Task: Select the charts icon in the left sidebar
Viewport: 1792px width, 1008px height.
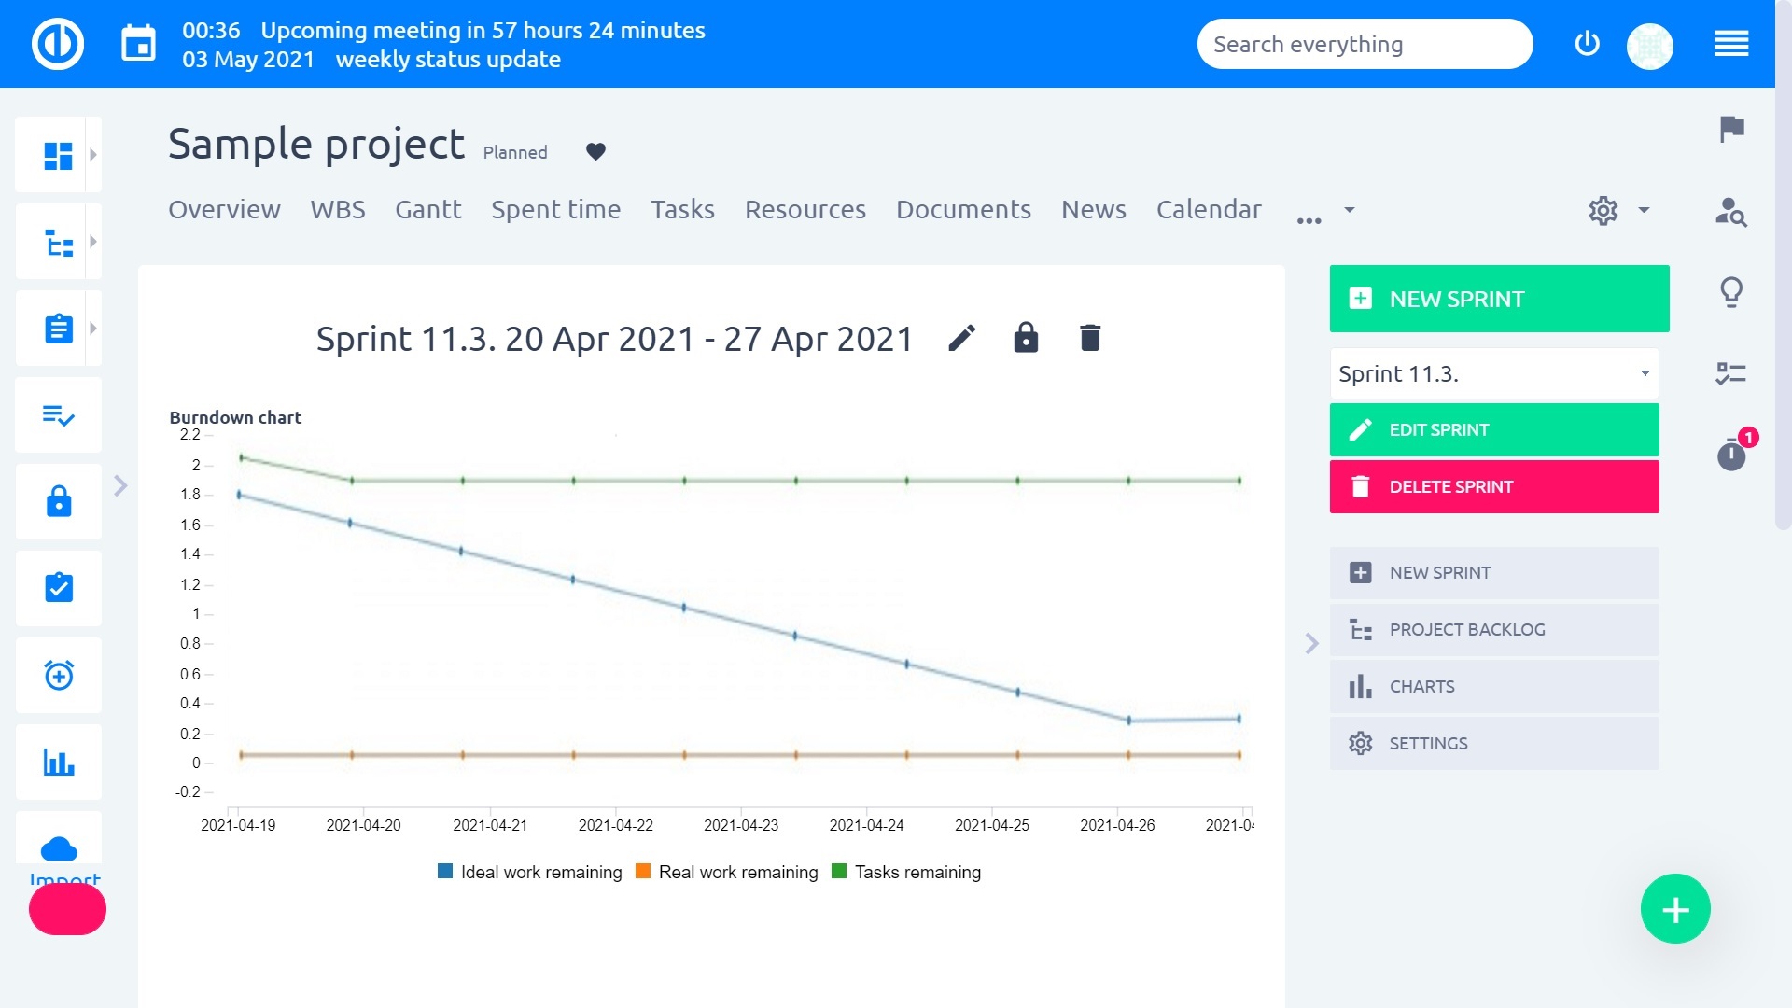Action: click(x=58, y=762)
